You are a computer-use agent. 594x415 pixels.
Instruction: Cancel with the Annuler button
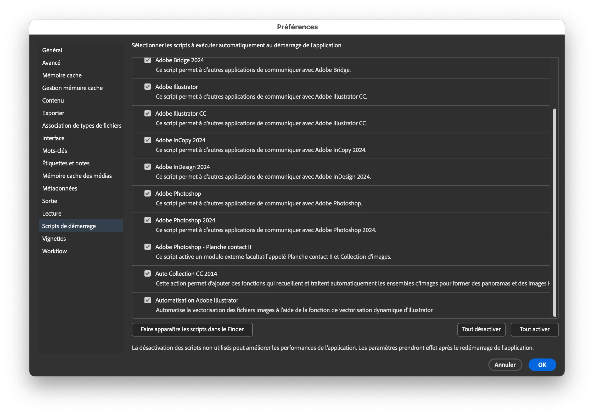pyautogui.click(x=505, y=365)
